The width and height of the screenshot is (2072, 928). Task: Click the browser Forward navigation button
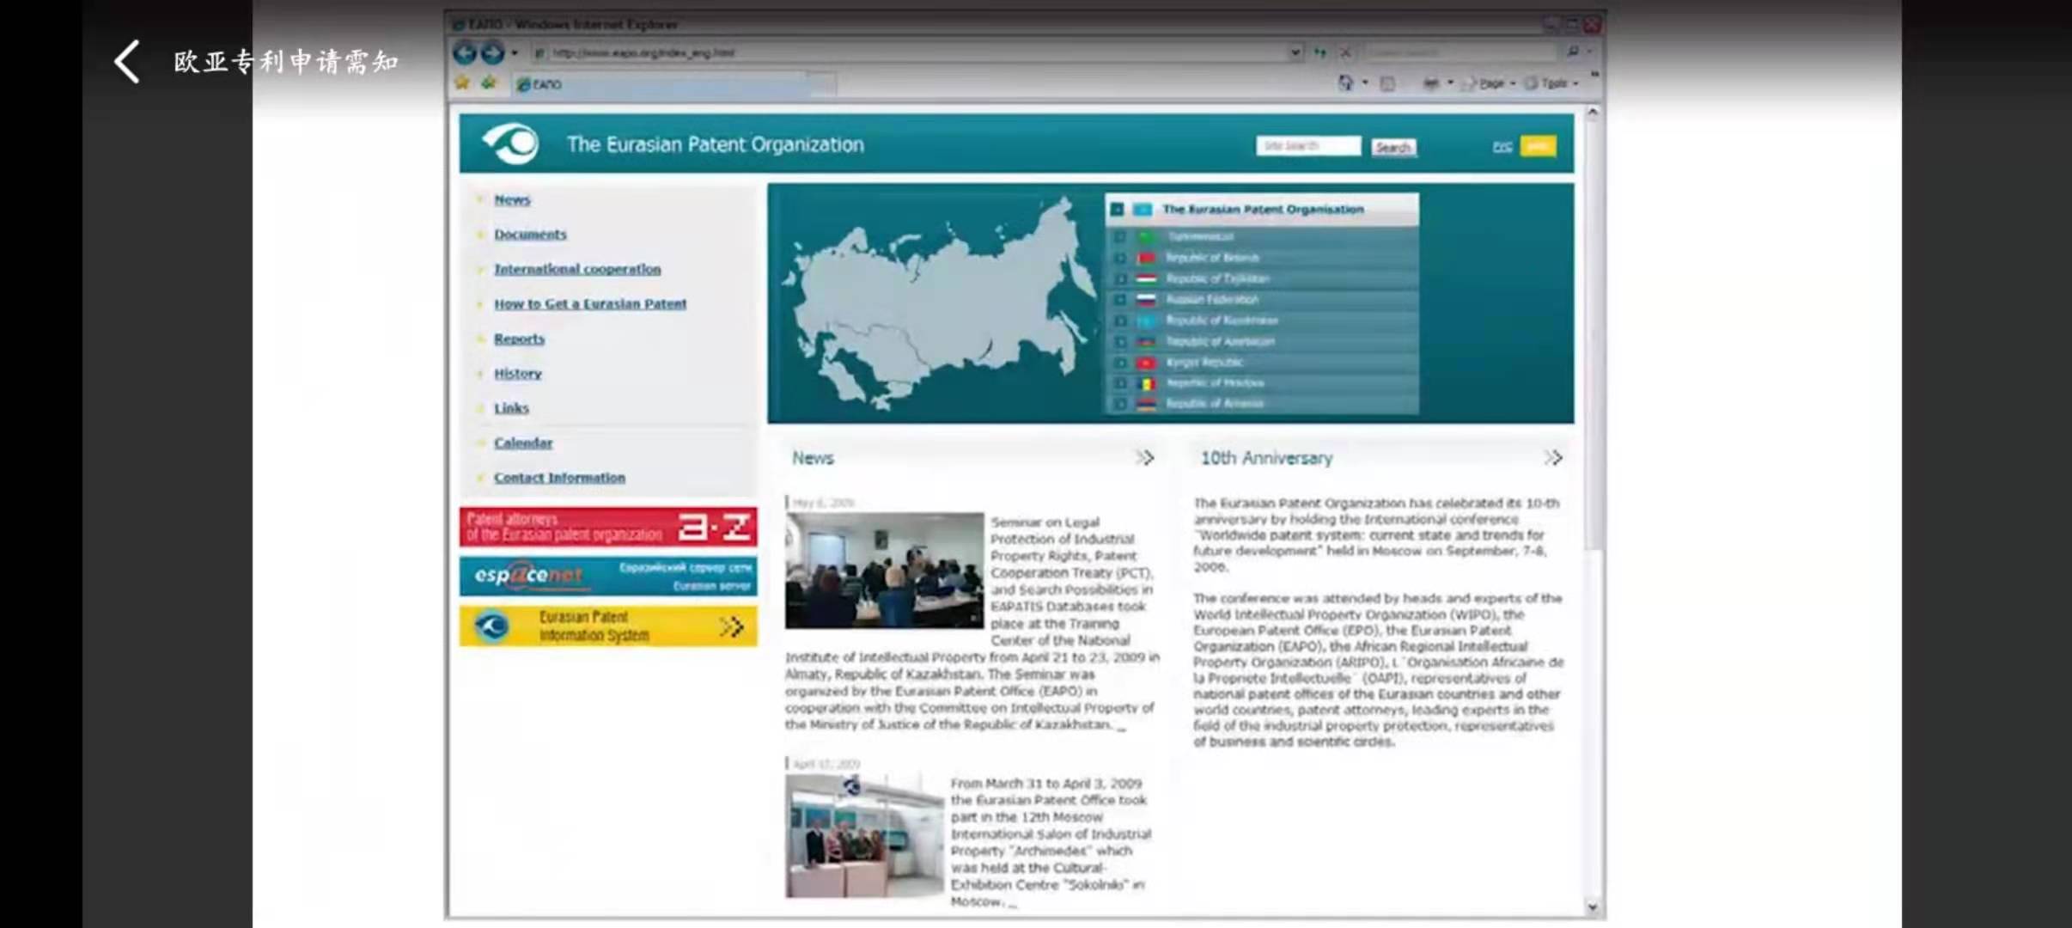(492, 52)
